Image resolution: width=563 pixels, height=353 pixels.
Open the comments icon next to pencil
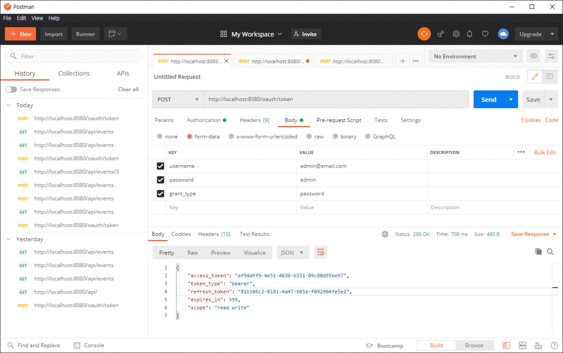pos(550,77)
